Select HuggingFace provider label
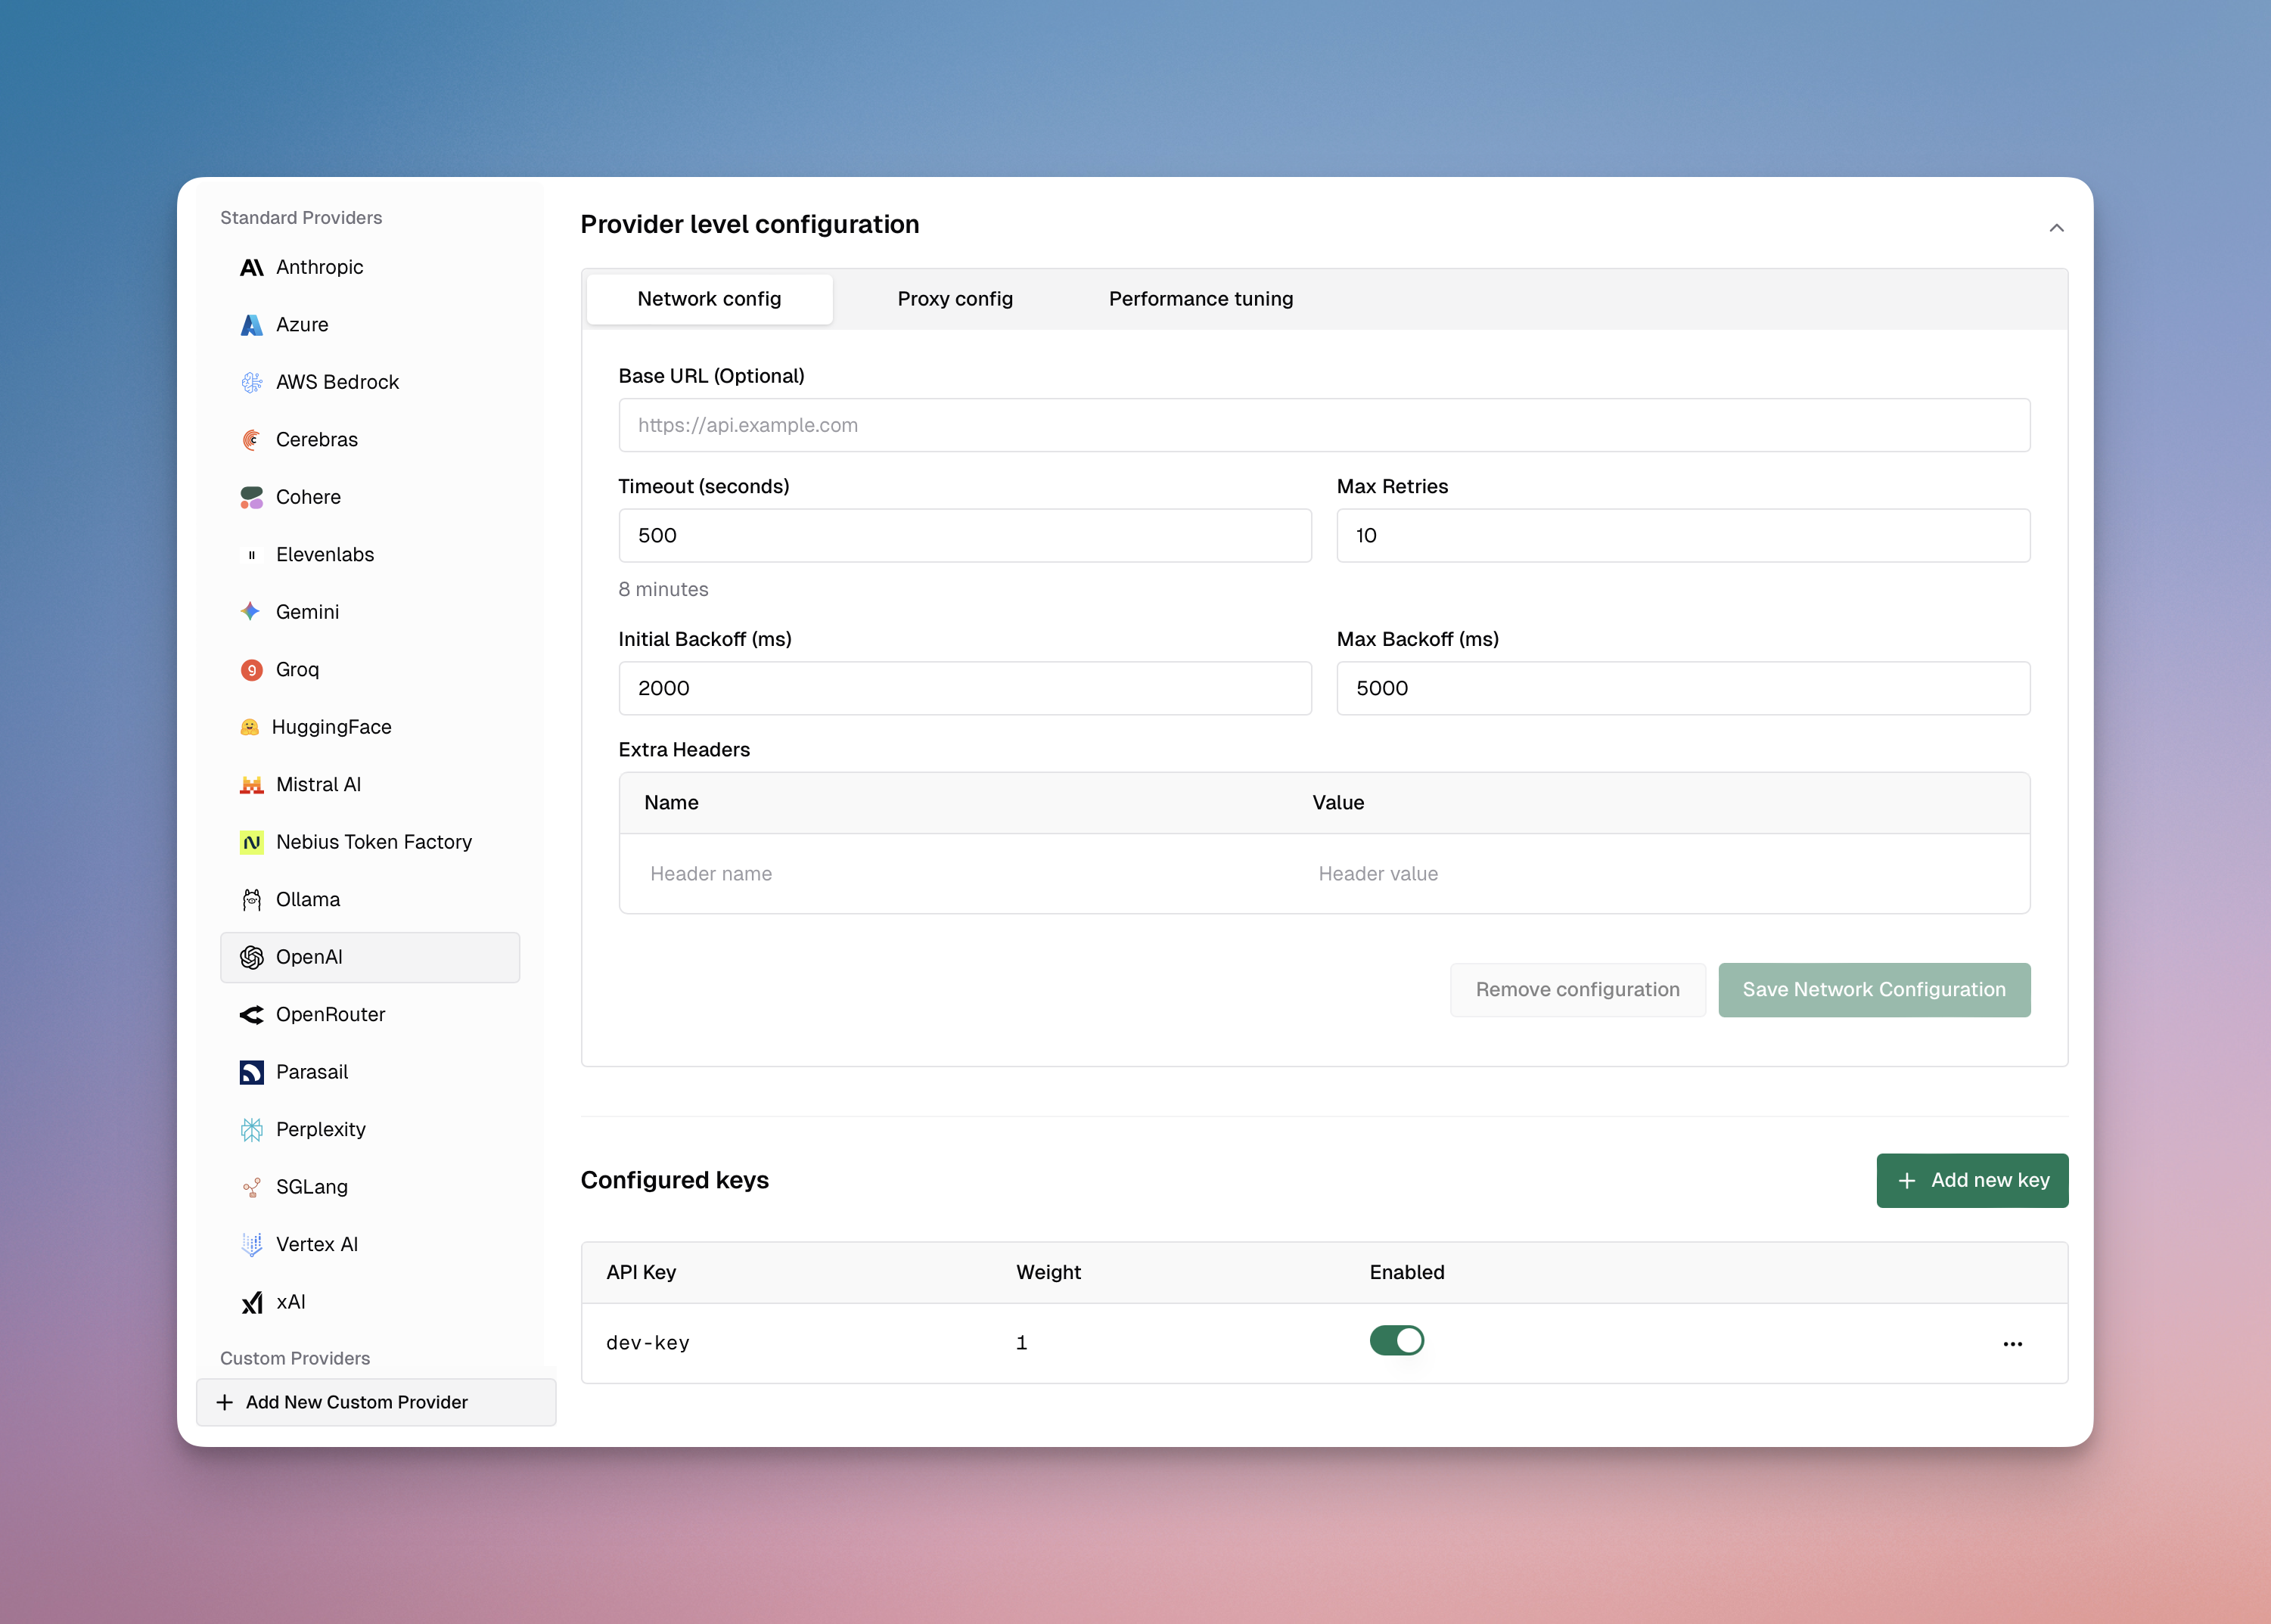The width and height of the screenshot is (2271, 1624). pos(331,727)
